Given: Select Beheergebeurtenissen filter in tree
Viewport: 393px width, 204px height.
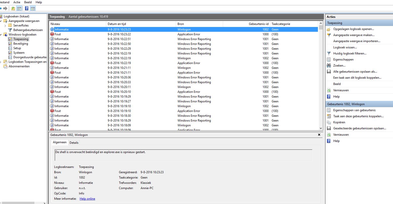Looking at the screenshot, I should click(28, 30).
